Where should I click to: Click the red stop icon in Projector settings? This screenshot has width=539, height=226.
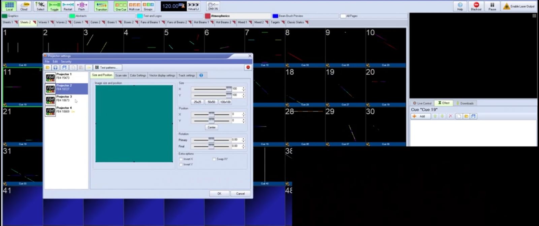(248, 68)
